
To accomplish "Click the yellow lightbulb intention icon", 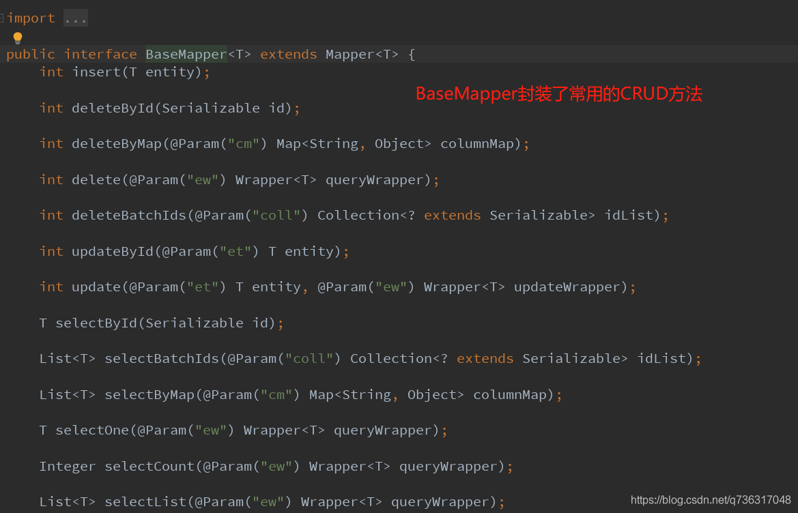I will [17, 38].
